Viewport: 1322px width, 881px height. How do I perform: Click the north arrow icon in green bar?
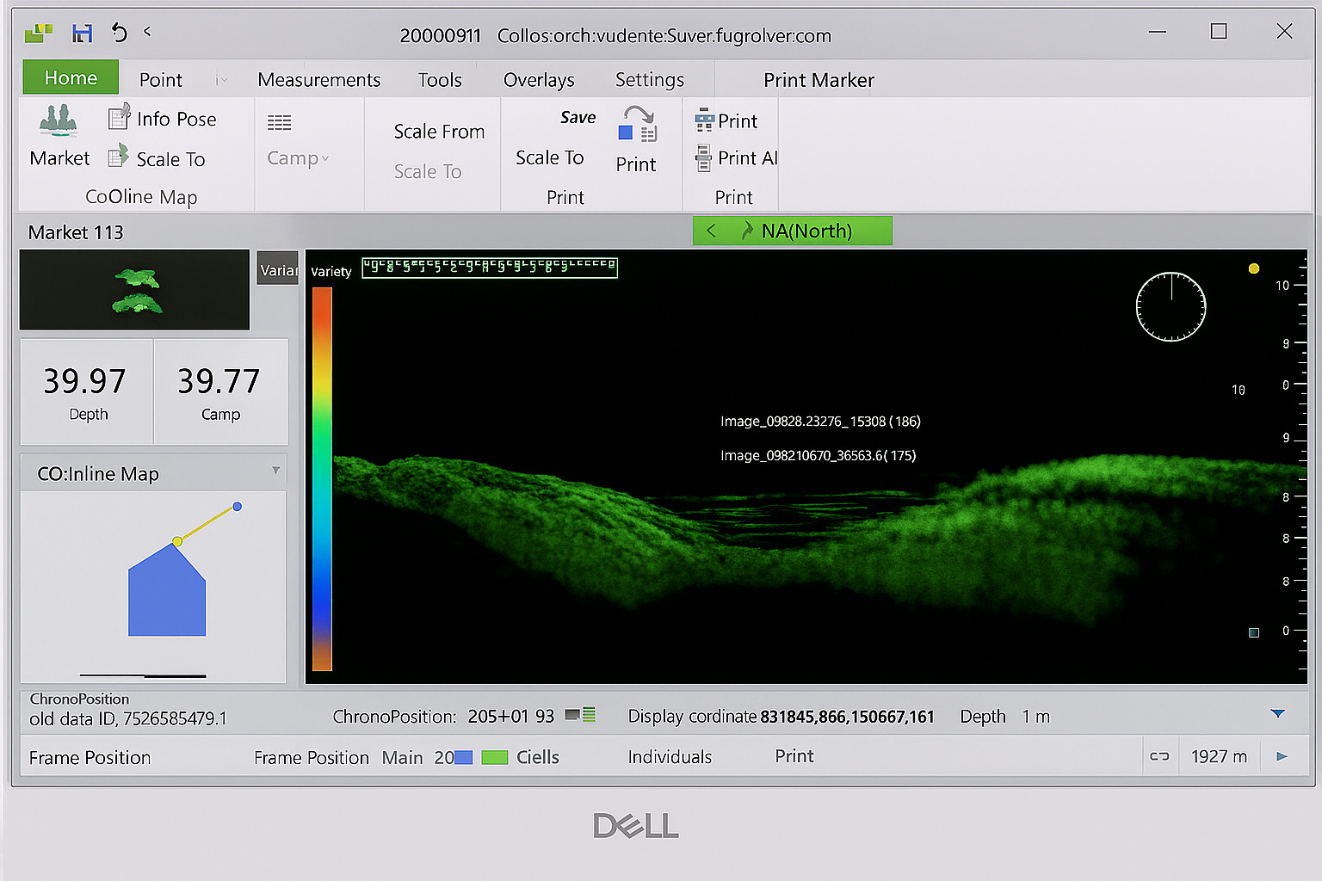coord(746,231)
